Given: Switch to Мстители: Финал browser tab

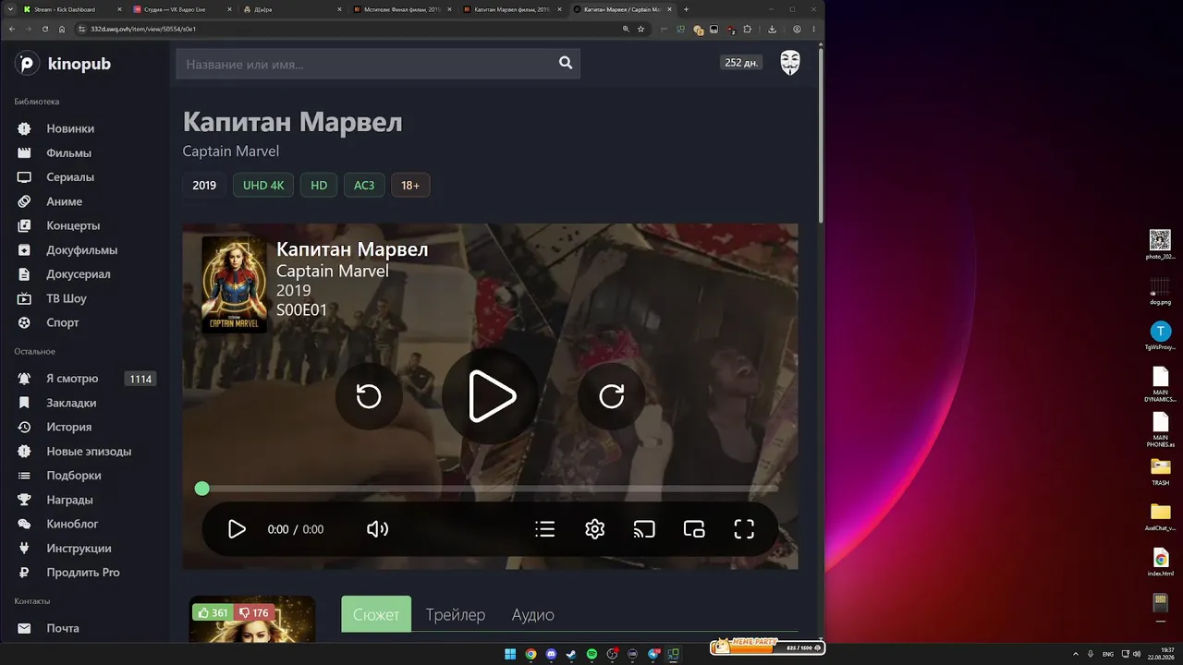Looking at the screenshot, I should [402, 9].
